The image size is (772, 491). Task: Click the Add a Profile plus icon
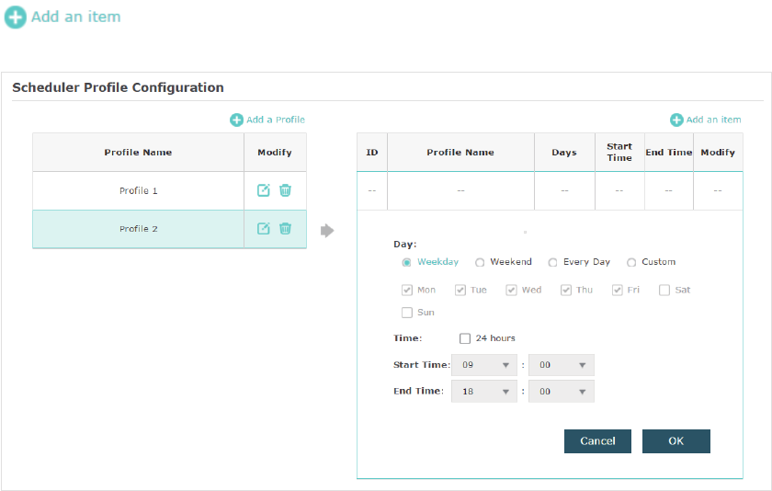237,120
